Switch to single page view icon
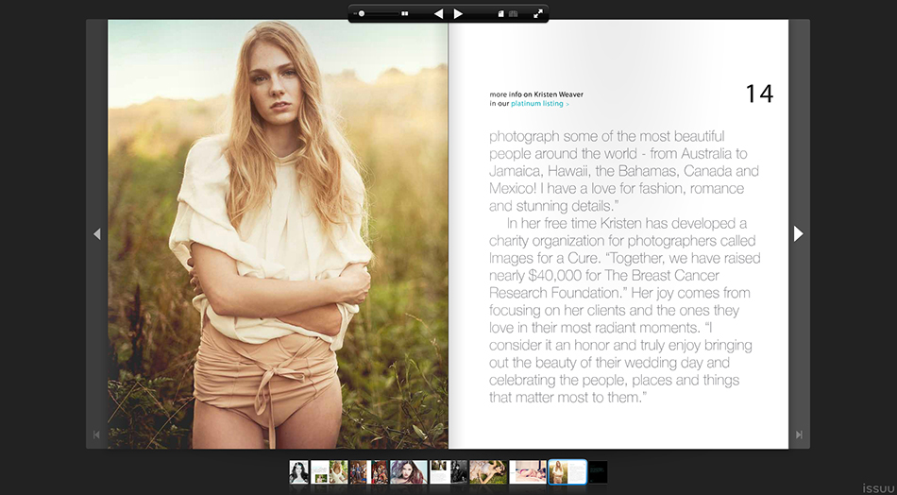Image resolution: width=897 pixels, height=495 pixels. click(500, 14)
